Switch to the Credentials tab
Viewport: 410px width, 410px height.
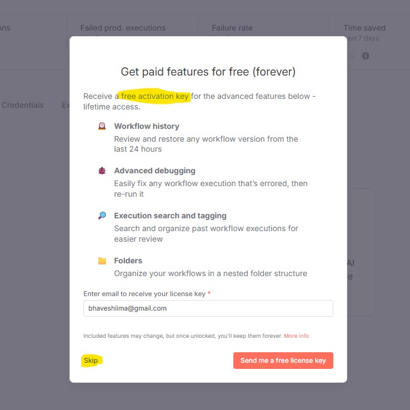click(22, 105)
